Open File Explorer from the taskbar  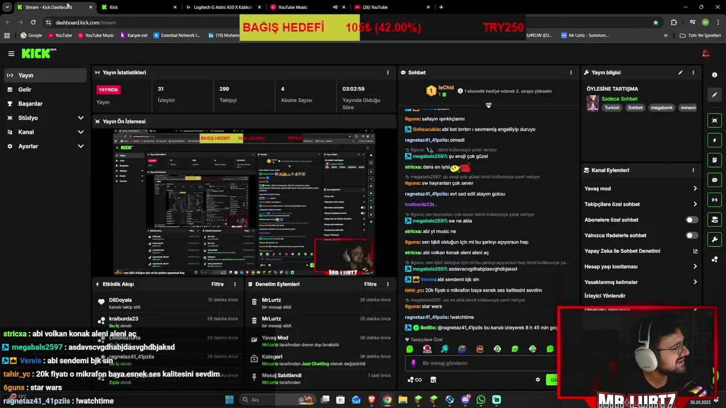tap(403, 399)
